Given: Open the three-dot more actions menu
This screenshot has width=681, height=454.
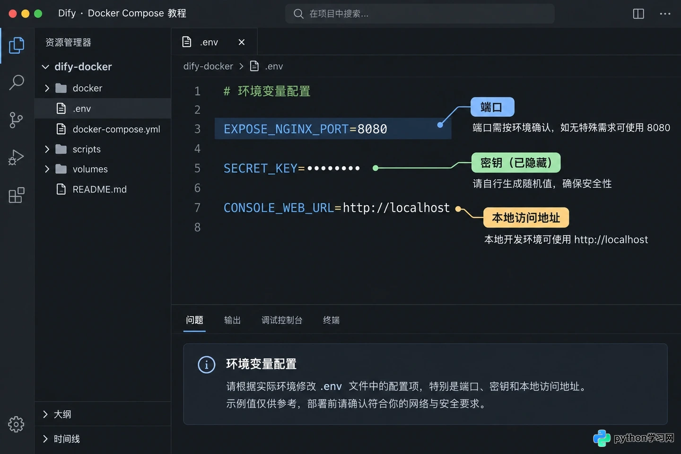Looking at the screenshot, I should [x=665, y=14].
